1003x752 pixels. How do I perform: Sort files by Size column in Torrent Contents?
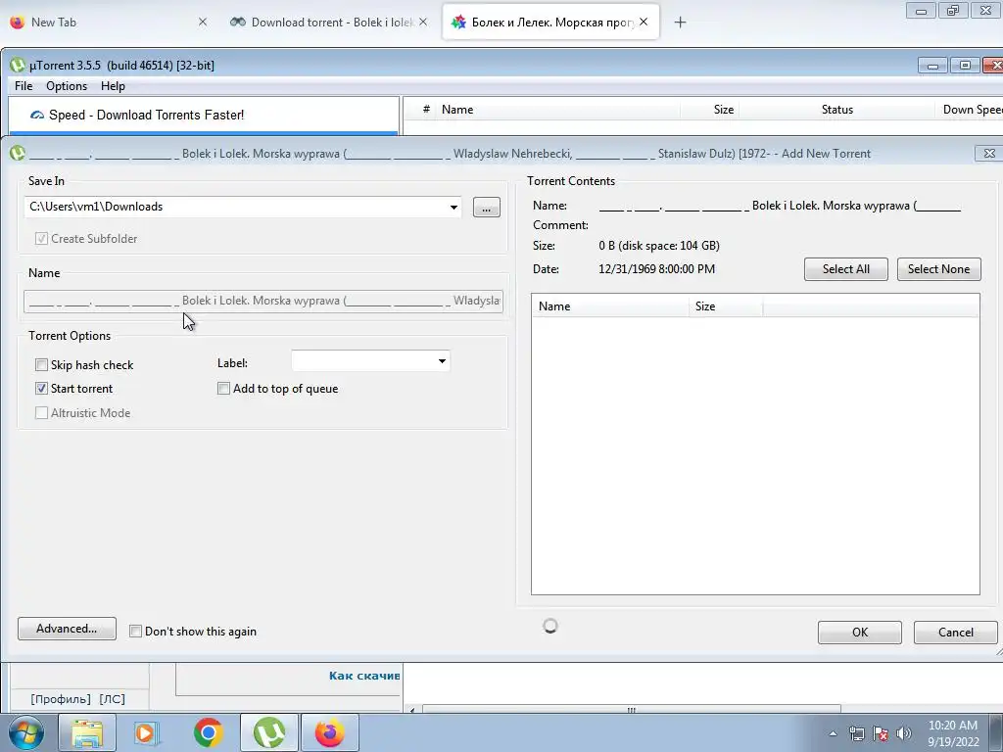click(726, 306)
